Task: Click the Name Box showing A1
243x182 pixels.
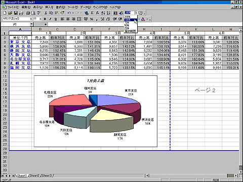Action: pyautogui.click(x=15, y=24)
